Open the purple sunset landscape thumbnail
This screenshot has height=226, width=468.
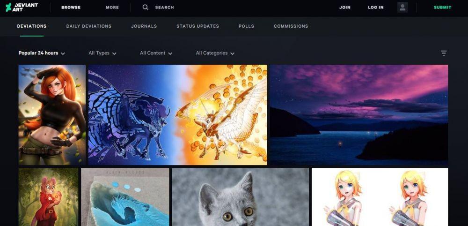pyautogui.click(x=359, y=115)
